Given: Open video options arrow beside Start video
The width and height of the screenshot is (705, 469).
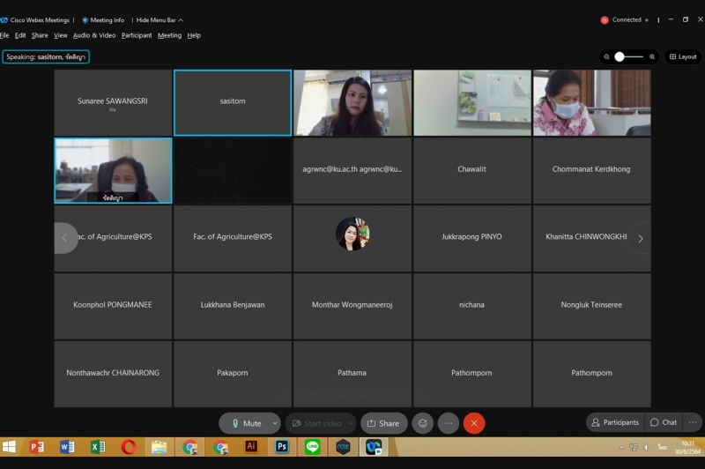Looking at the screenshot, I should [351, 423].
